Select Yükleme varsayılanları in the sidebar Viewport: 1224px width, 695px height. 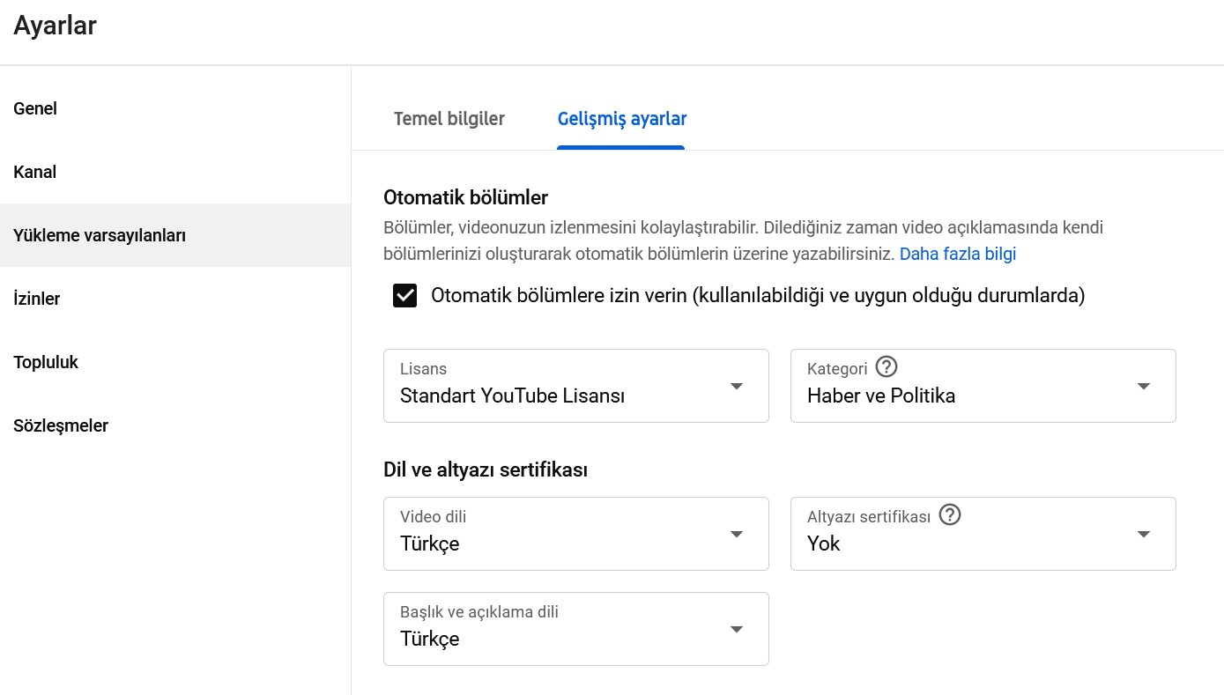point(99,235)
